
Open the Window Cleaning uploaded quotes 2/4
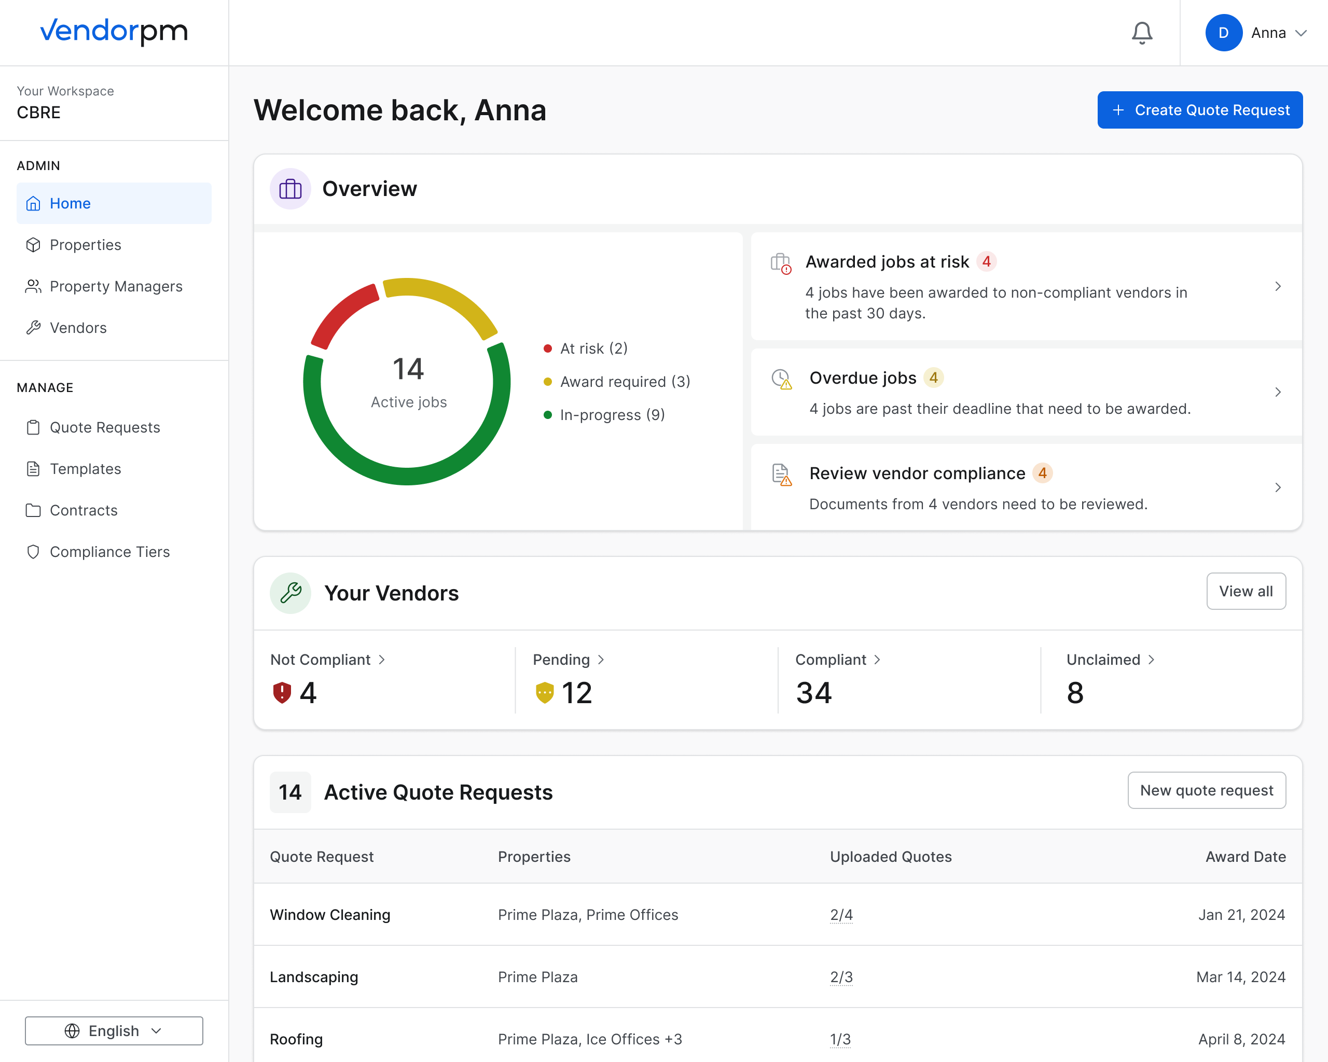[841, 915]
